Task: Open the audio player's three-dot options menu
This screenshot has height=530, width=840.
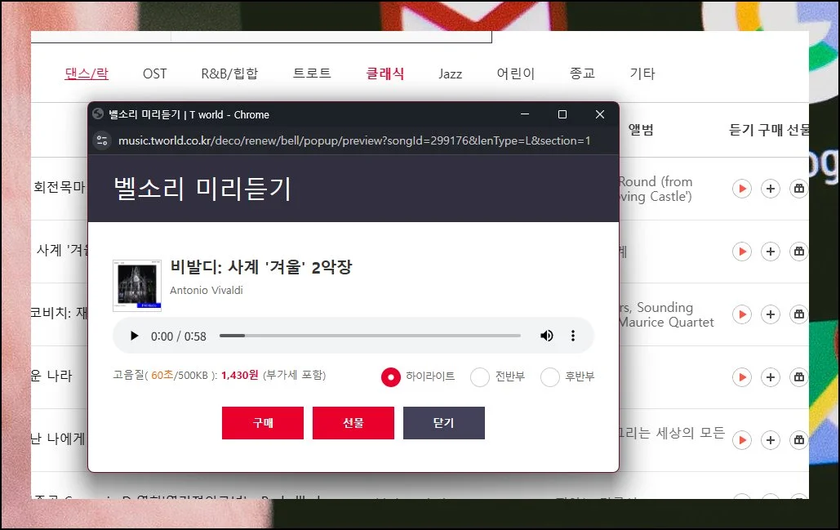Action: (573, 336)
